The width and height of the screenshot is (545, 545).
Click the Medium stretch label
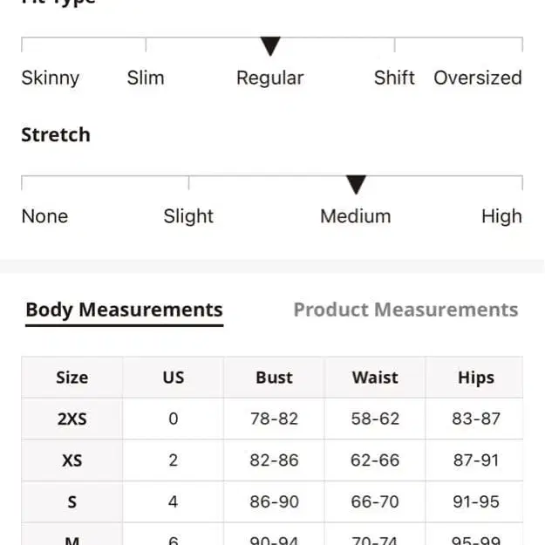pos(356,216)
